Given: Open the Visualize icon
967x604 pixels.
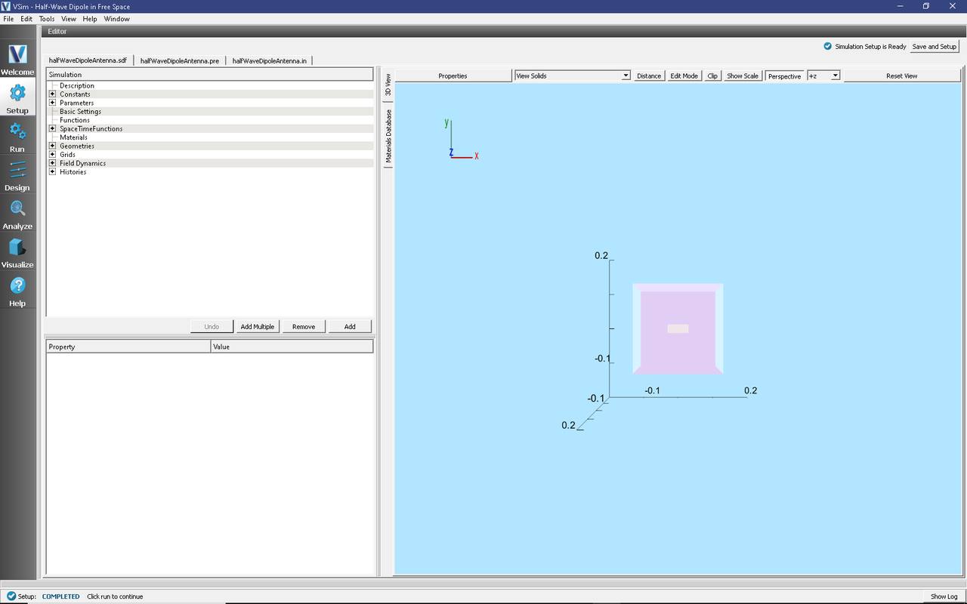Looking at the screenshot, I should 17,249.
